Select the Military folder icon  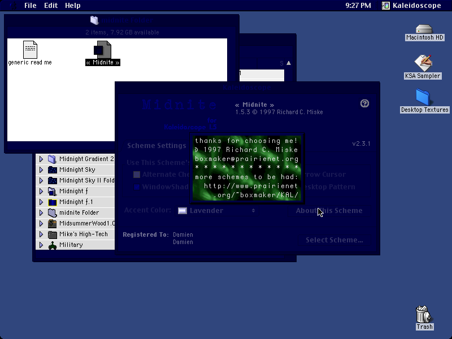click(x=52, y=245)
